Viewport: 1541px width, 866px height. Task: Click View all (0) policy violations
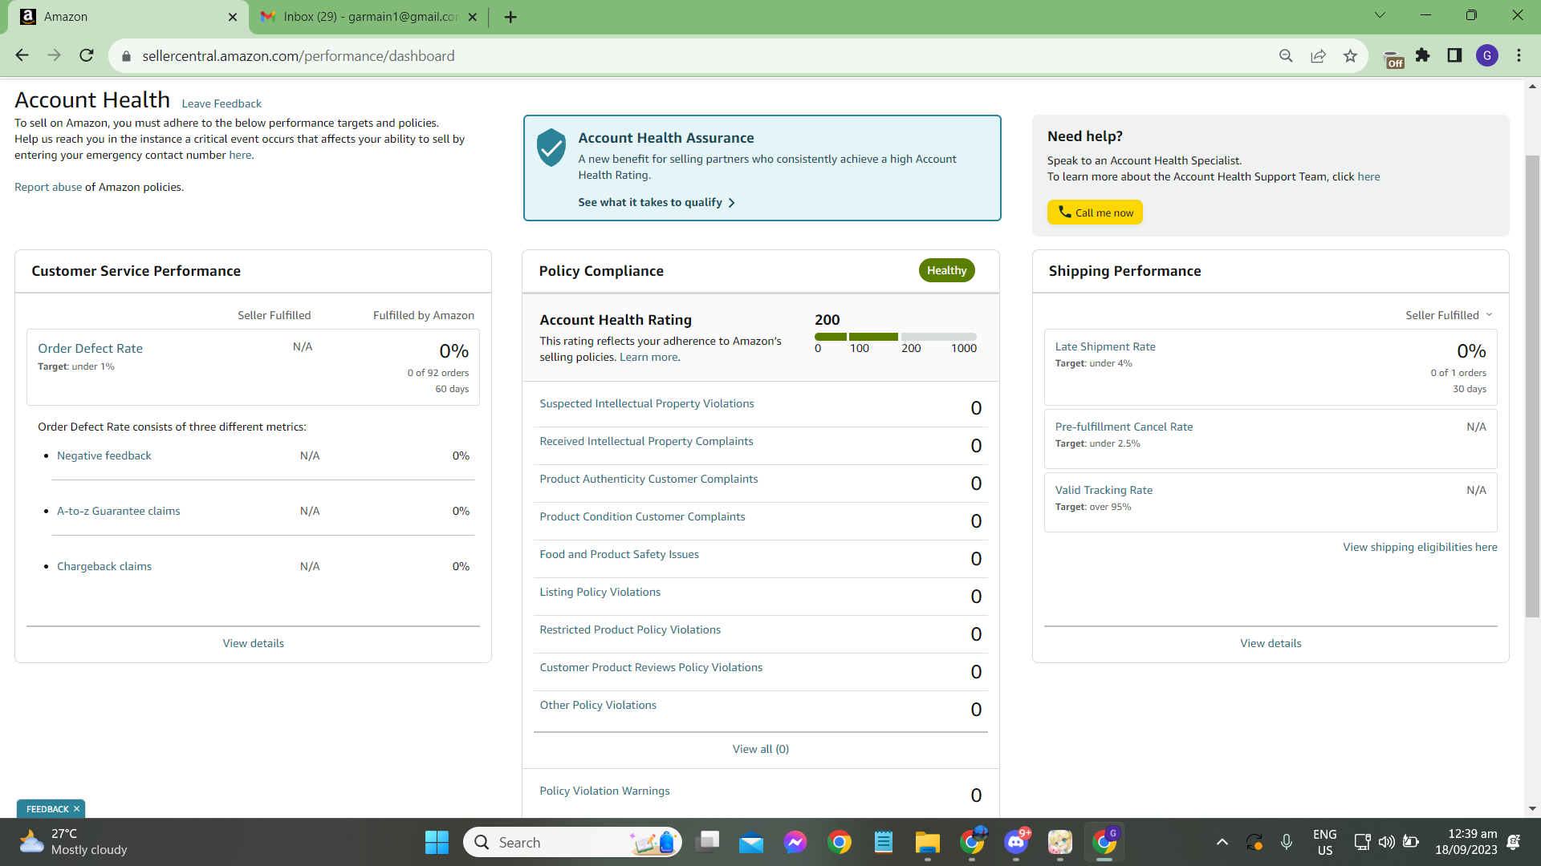[761, 749]
